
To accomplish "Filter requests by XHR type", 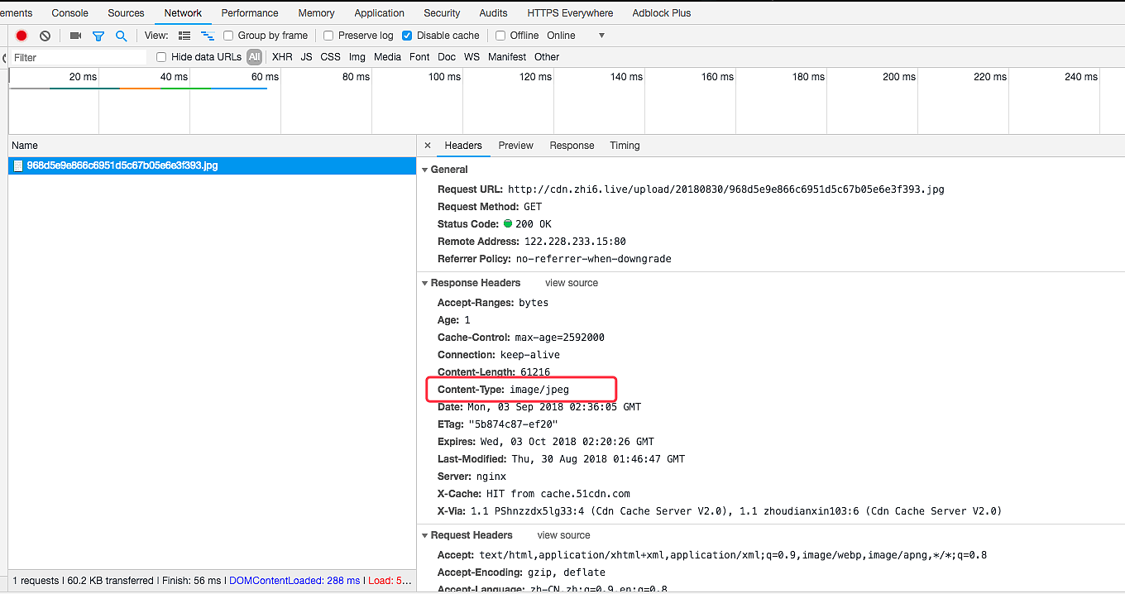I will pyautogui.click(x=282, y=57).
